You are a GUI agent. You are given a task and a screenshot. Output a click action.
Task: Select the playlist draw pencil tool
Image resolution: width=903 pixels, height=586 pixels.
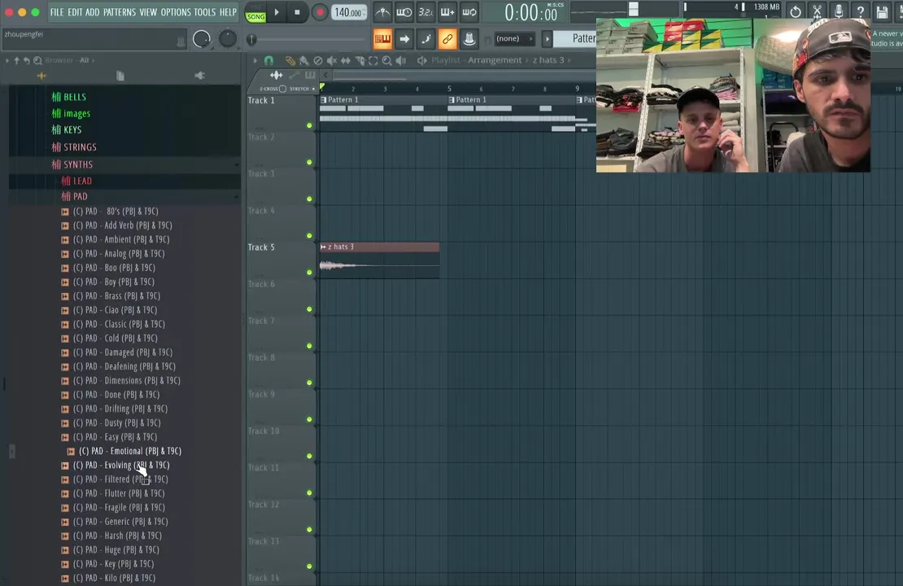pyautogui.click(x=290, y=60)
